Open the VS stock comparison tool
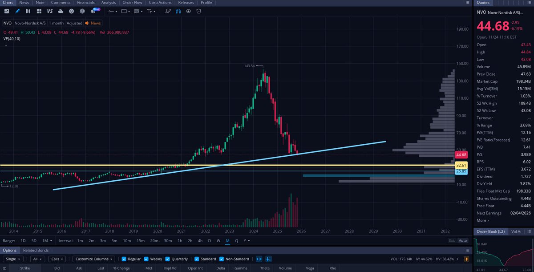 50,11
